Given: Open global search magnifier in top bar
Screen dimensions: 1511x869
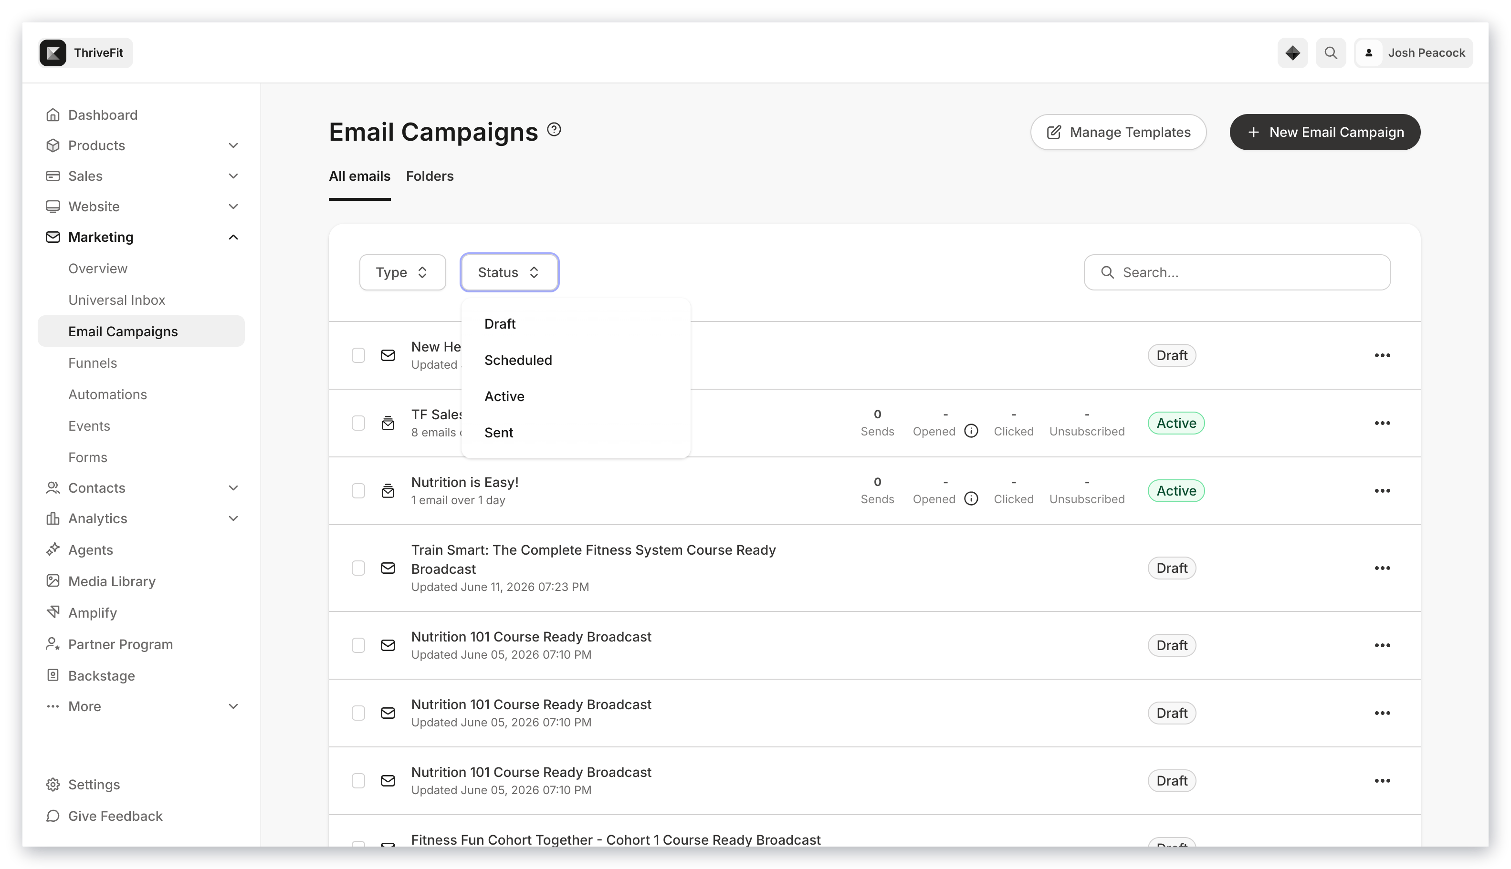Looking at the screenshot, I should [1331, 52].
